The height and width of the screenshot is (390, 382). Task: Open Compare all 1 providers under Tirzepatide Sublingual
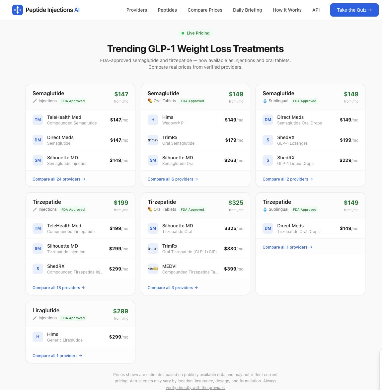[287, 247]
